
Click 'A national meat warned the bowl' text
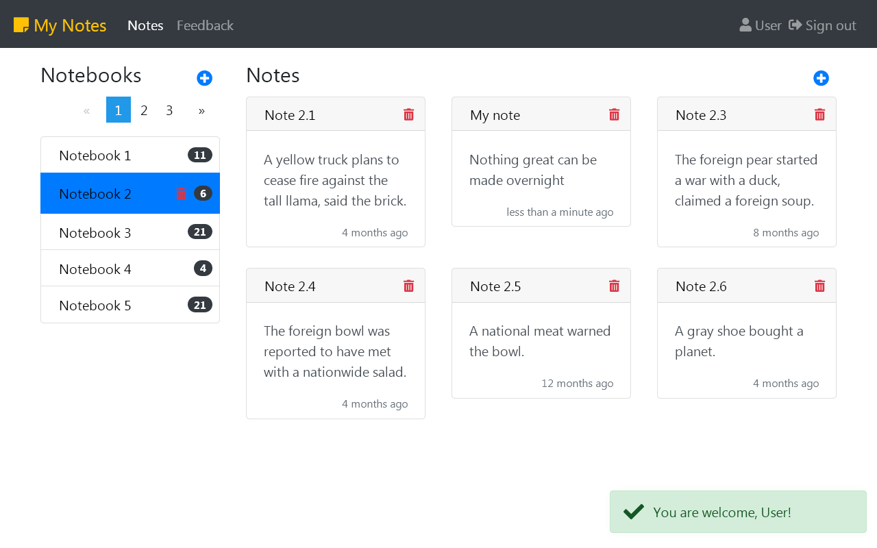pyautogui.click(x=540, y=341)
